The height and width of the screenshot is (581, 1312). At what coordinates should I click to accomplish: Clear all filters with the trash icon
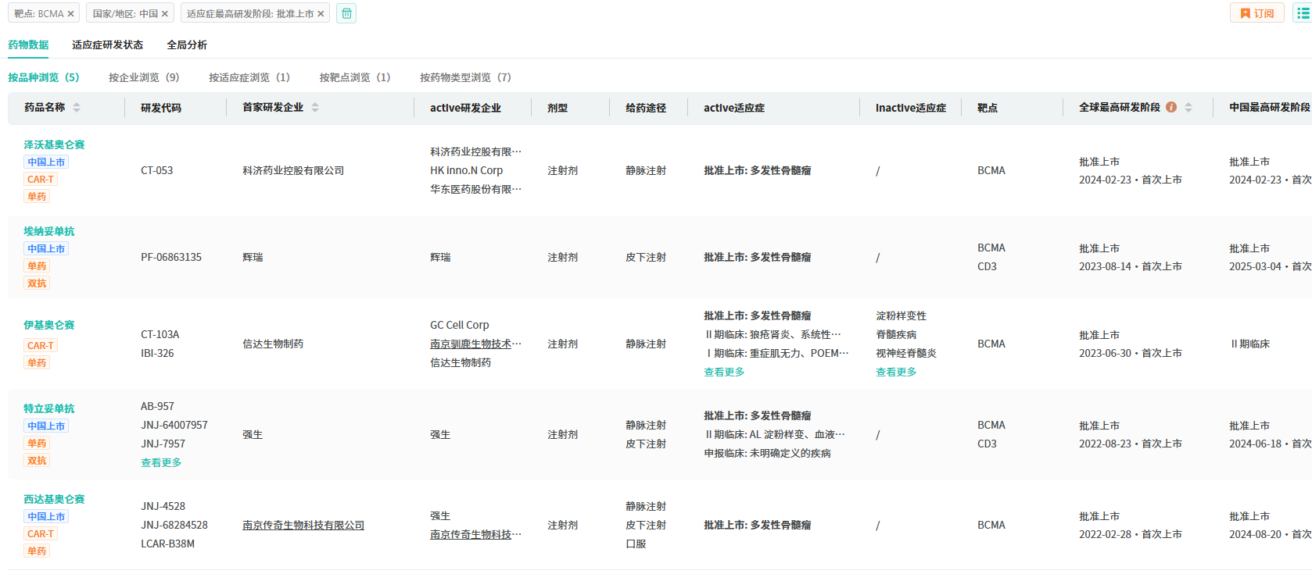point(346,13)
